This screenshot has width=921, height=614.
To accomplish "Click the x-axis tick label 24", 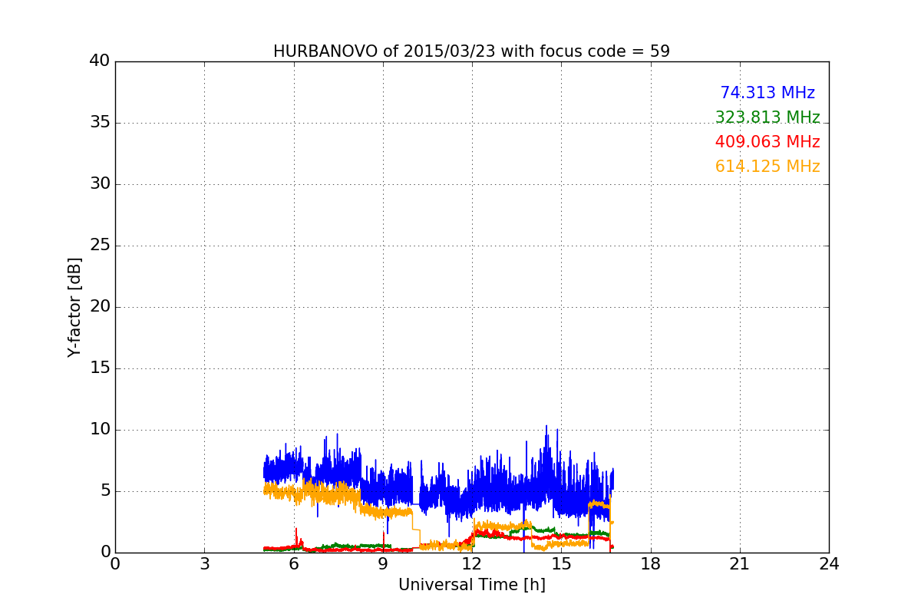I will pos(829,563).
